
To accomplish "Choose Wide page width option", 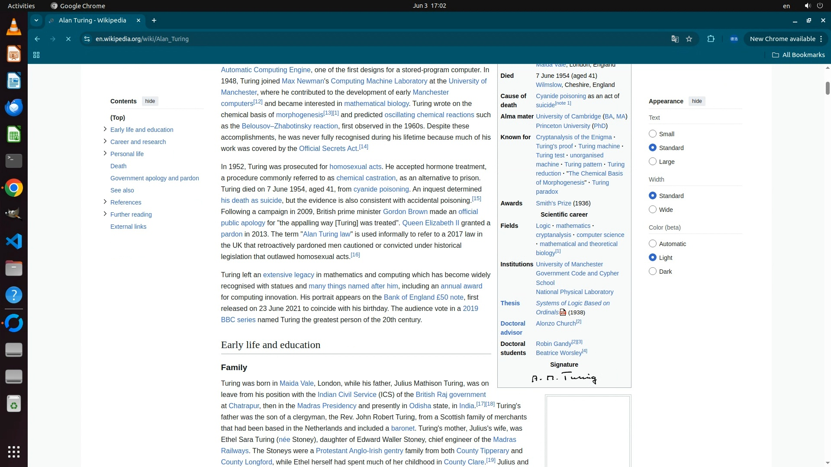I will (x=653, y=209).
